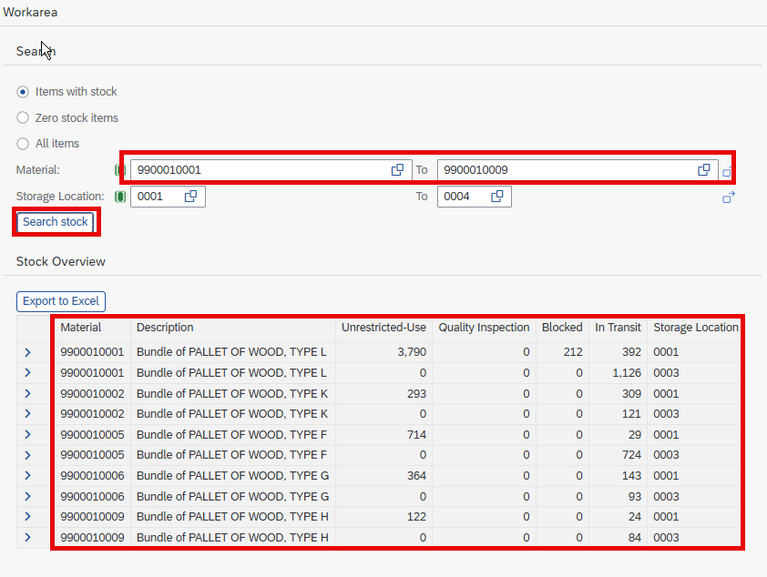The width and height of the screenshot is (767, 577).
Task: Open value help for Material from field
Action: (397, 169)
